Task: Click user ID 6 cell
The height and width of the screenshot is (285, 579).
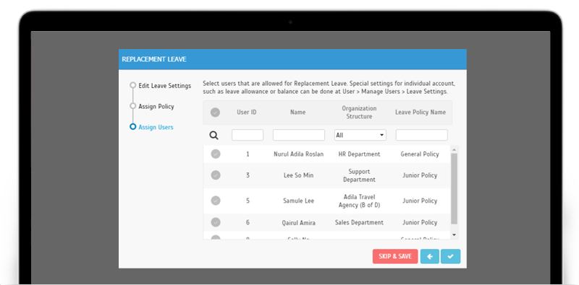Action: point(248,223)
